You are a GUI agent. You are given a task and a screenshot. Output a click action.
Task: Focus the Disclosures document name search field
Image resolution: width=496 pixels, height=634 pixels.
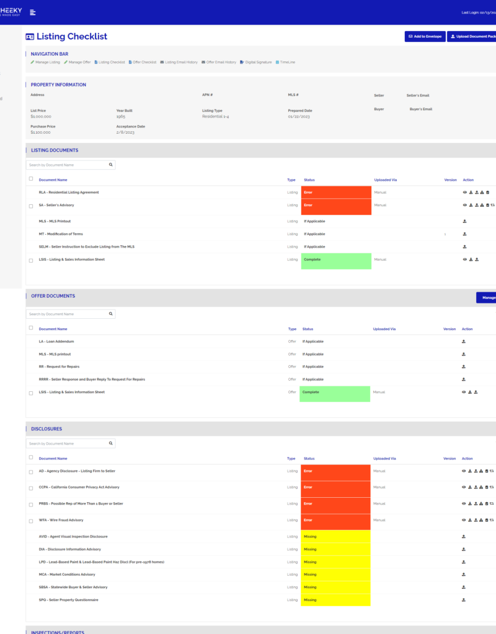click(x=66, y=444)
